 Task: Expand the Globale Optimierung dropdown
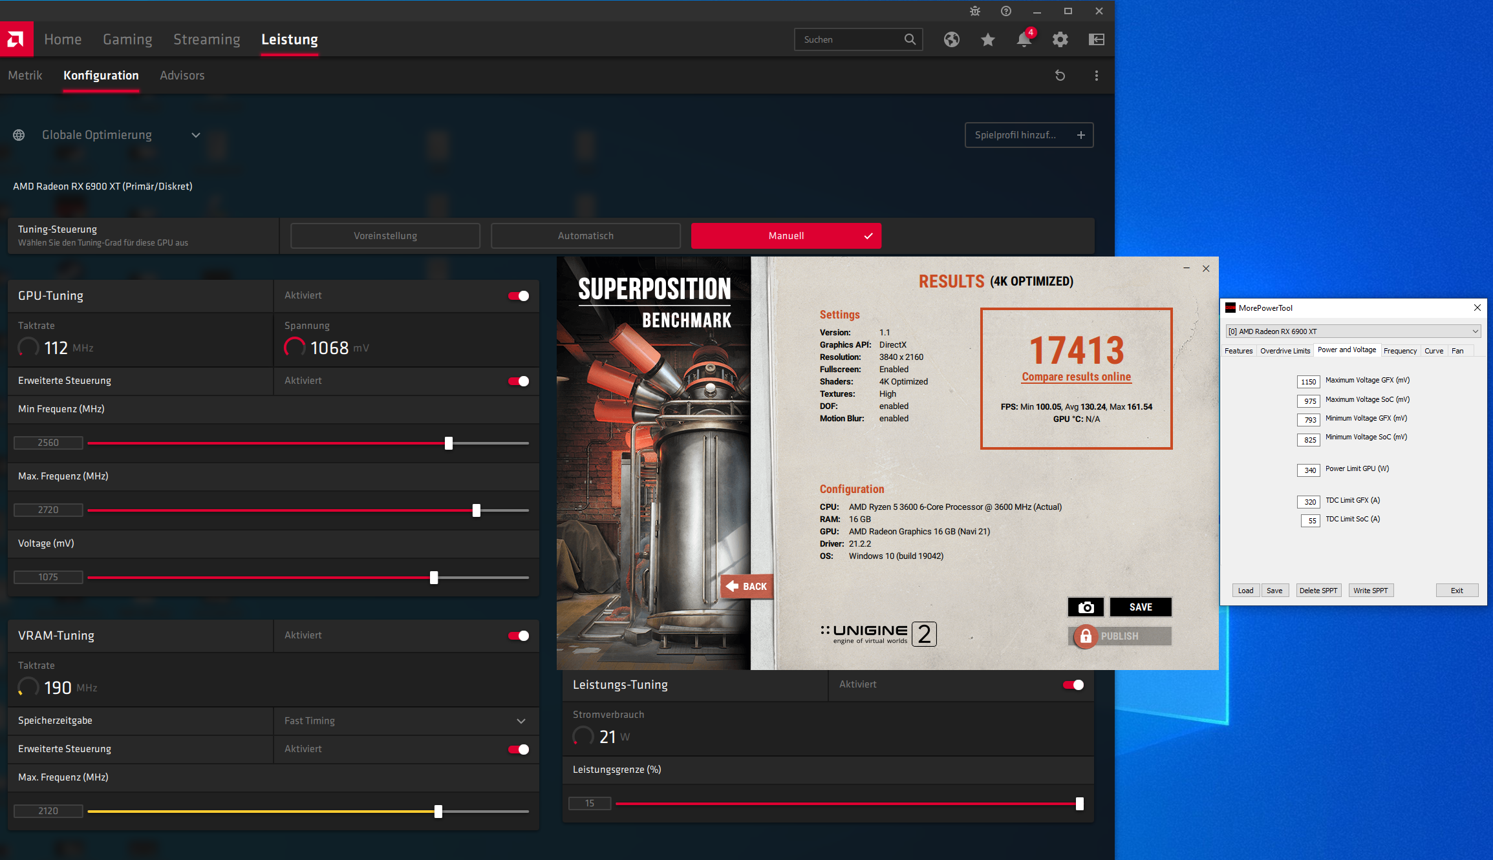click(x=195, y=135)
